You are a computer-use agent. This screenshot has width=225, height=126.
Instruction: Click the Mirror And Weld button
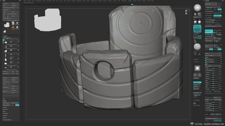213,55
